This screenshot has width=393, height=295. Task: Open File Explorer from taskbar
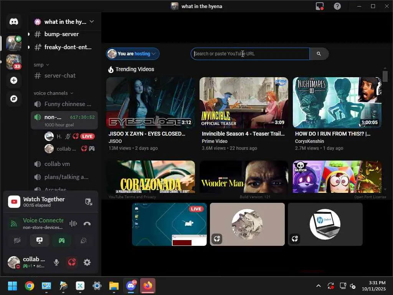tap(114, 286)
